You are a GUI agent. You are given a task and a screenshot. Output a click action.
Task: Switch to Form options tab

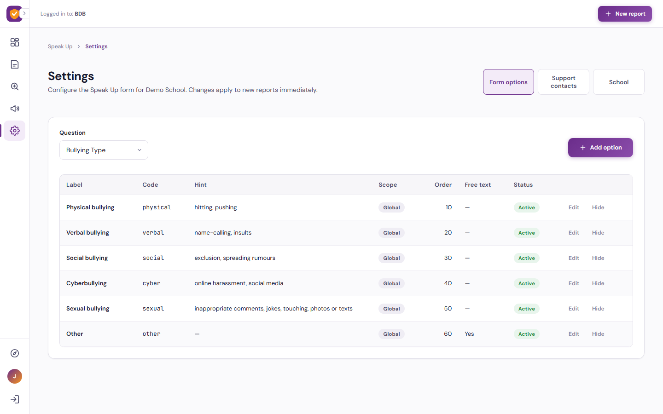click(x=508, y=82)
